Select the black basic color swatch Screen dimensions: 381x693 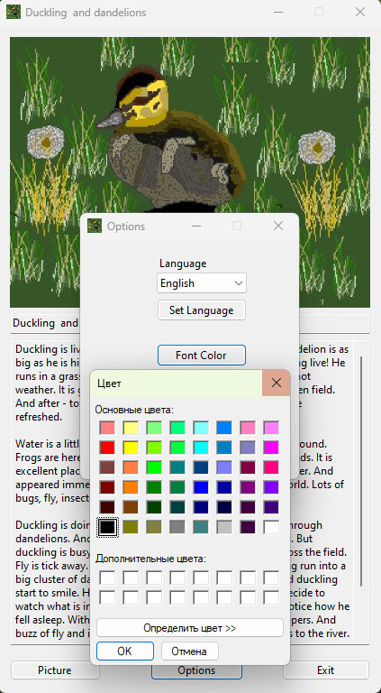click(107, 527)
